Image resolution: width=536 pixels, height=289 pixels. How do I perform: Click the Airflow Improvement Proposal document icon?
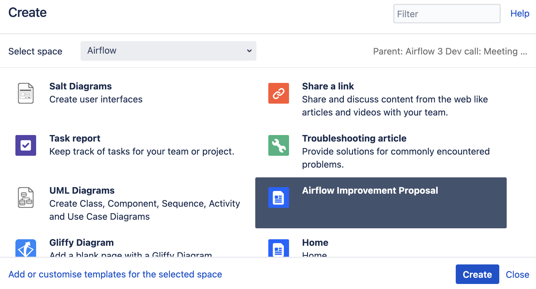[x=278, y=198]
